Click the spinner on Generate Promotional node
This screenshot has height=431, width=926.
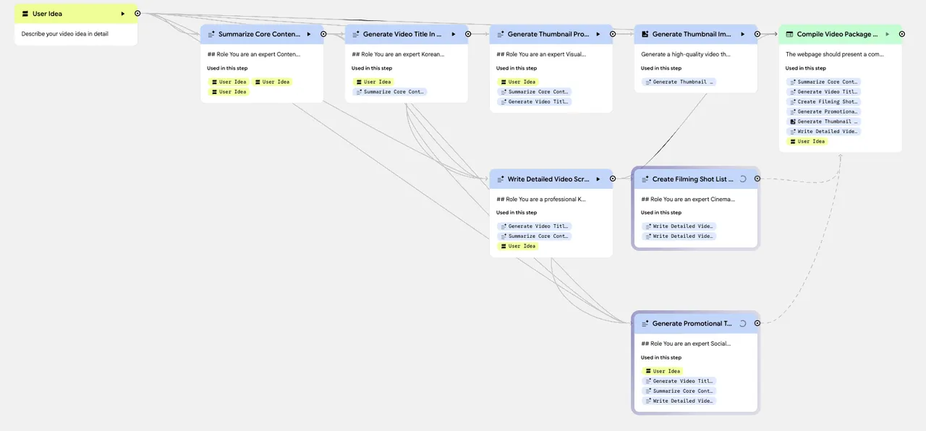click(743, 323)
